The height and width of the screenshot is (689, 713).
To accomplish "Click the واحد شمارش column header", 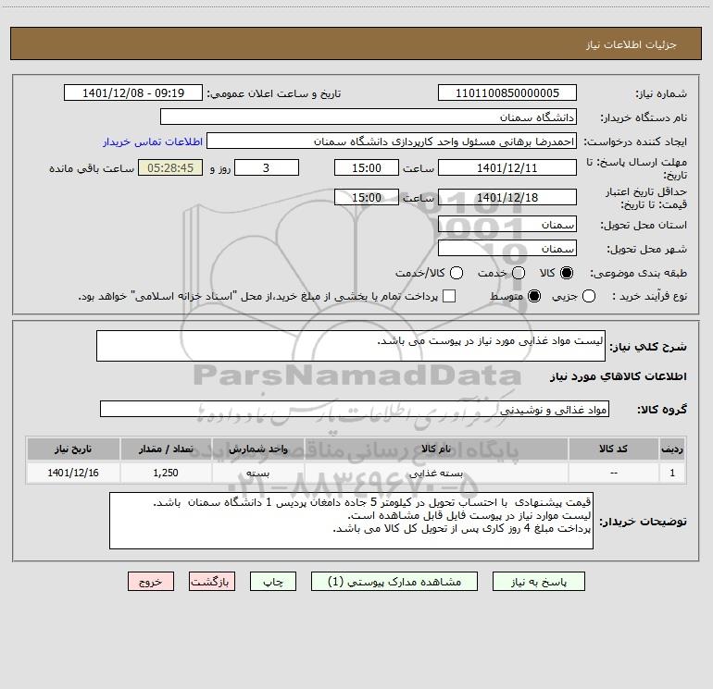I will pyautogui.click(x=257, y=449).
